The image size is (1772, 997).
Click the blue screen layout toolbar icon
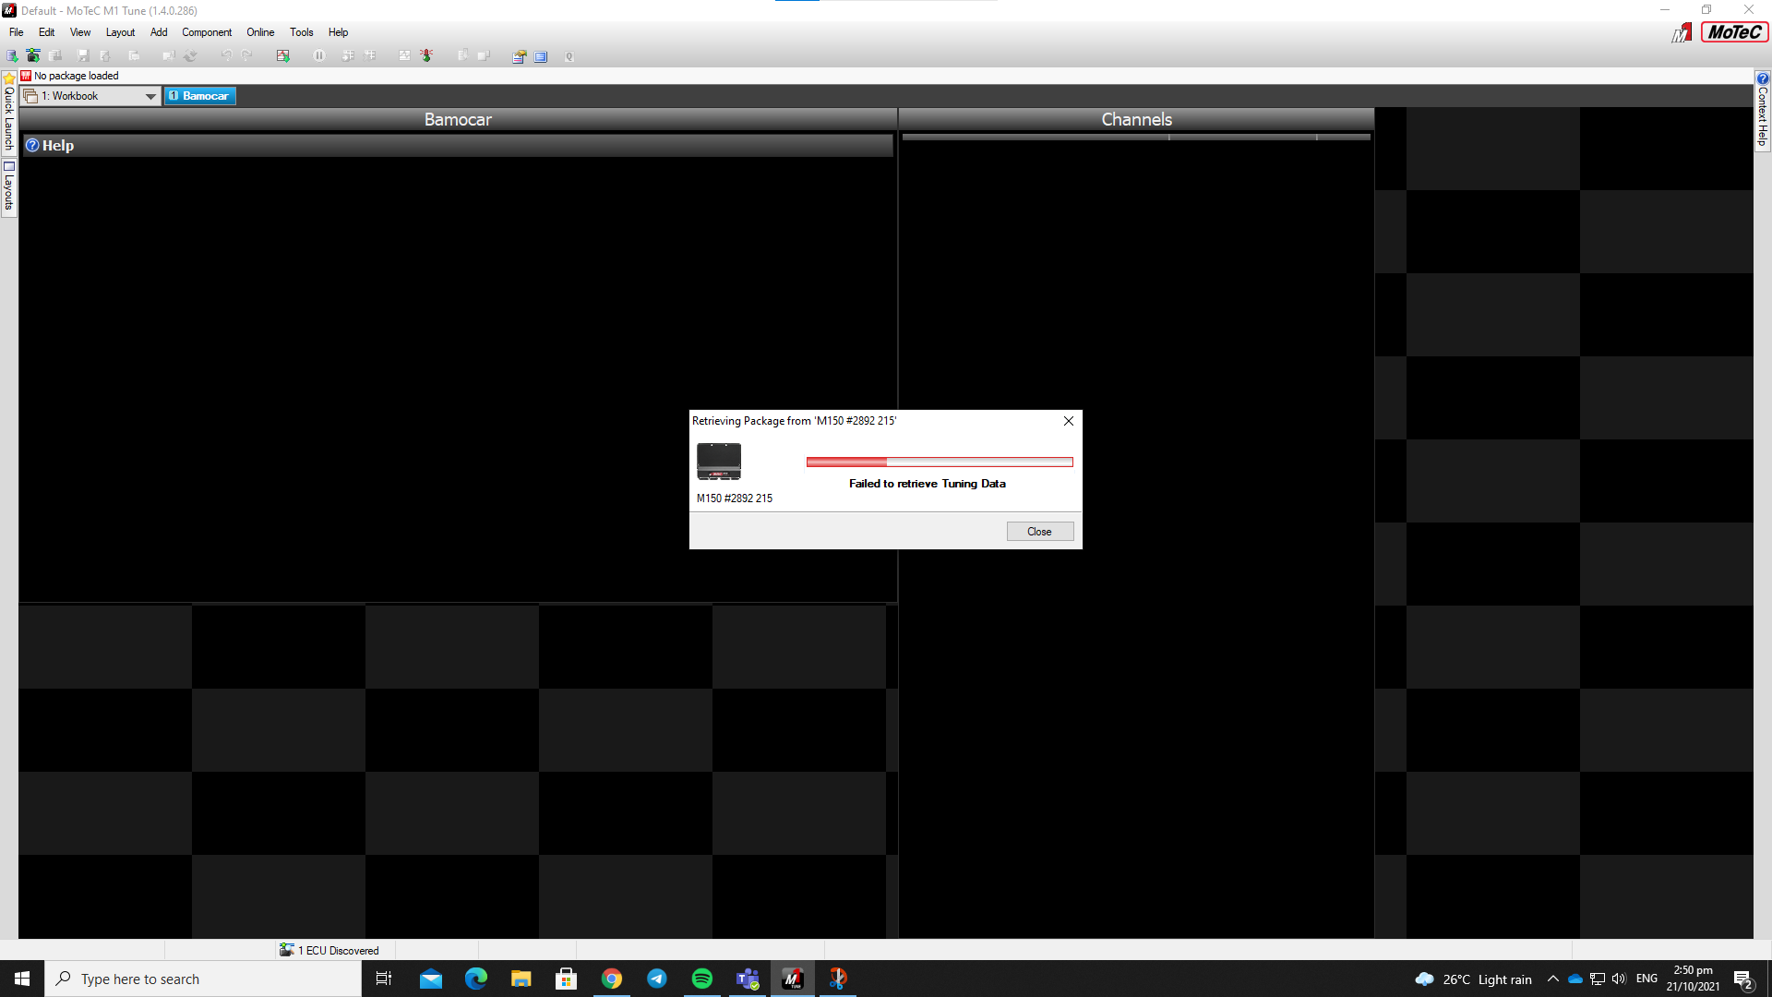(x=541, y=56)
